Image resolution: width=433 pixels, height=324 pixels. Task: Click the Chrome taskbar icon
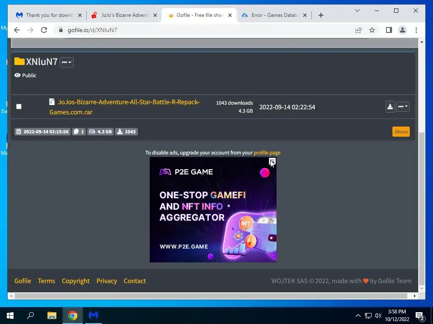[73, 316]
